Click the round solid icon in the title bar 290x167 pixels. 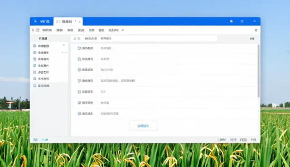click(231, 21)
